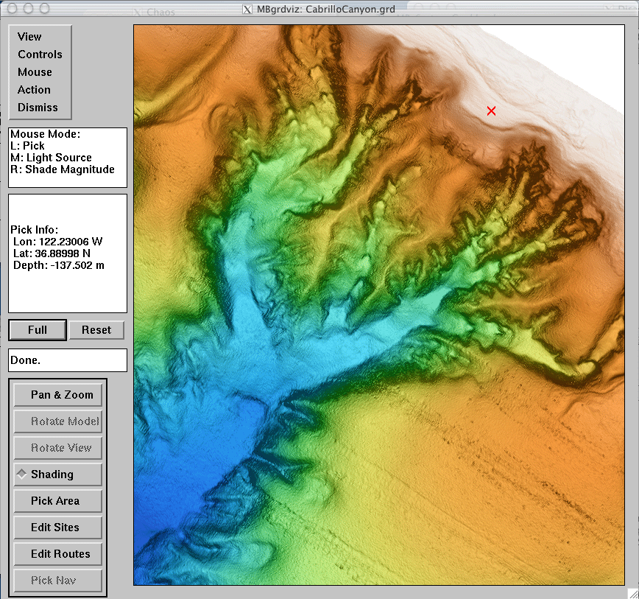
Task: Click inside the Pick Info panel
Action: [67, 253]
